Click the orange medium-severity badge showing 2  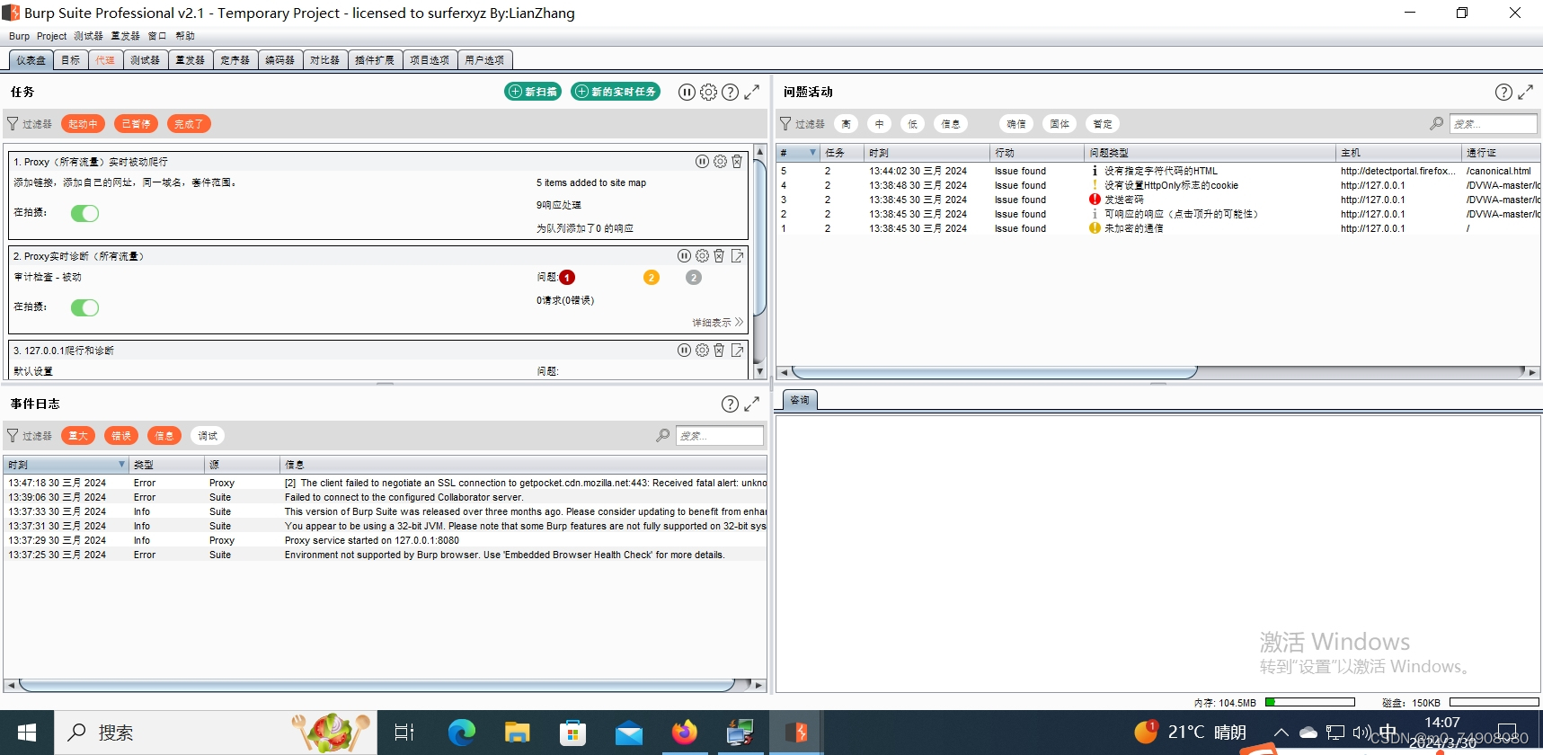tap(652, 278)
